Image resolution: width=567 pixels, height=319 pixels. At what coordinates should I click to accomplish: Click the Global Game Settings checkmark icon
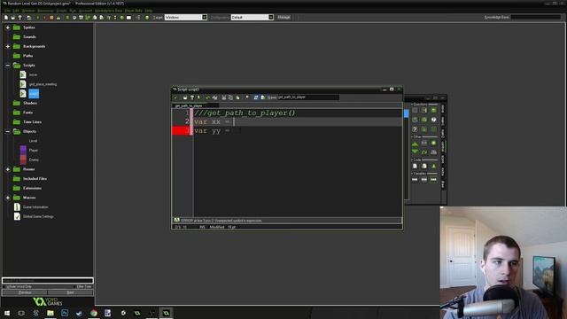pos(17,216)
